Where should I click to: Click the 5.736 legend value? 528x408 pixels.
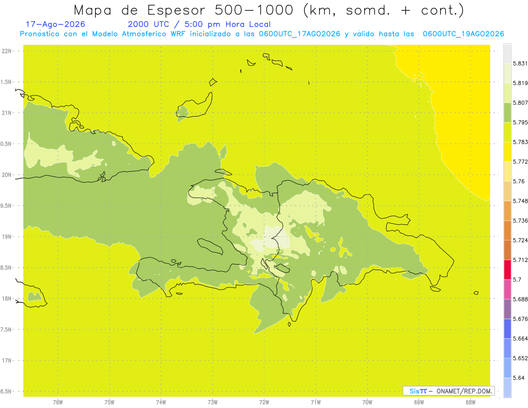(x=520, y=221)
